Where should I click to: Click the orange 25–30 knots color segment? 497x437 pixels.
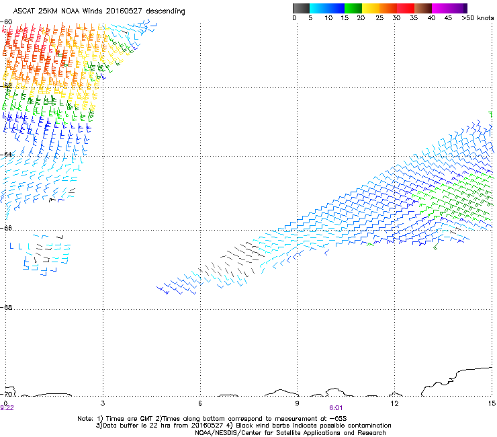coord(388,8)
